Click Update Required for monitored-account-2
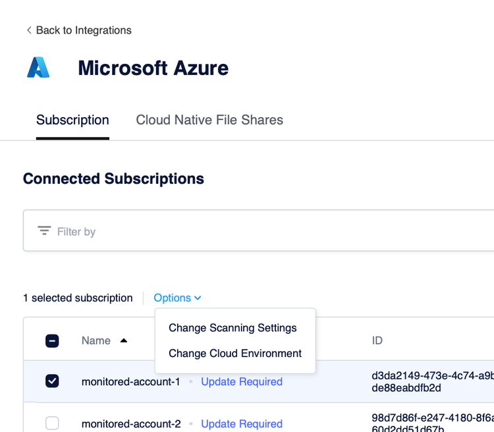This screenshot has width=494, height=432. coord(242,424)
